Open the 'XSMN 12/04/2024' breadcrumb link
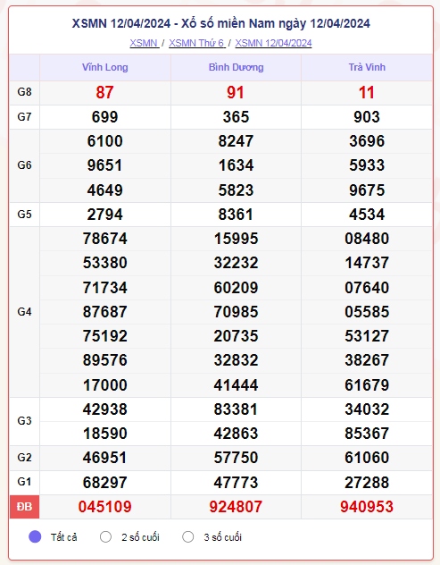440x565 pixels. [x=273, y=43]
